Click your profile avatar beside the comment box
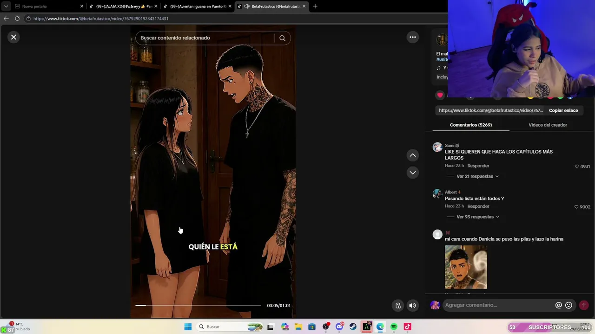 [x=435, y=305]
